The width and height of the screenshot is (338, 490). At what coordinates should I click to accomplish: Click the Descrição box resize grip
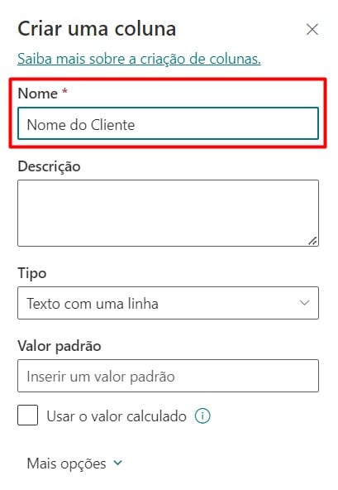point(312,241)
